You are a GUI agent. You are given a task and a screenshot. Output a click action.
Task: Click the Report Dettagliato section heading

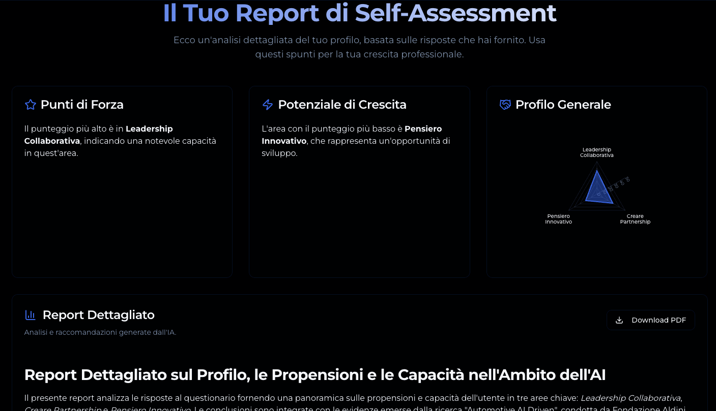[x=99, y=315]
